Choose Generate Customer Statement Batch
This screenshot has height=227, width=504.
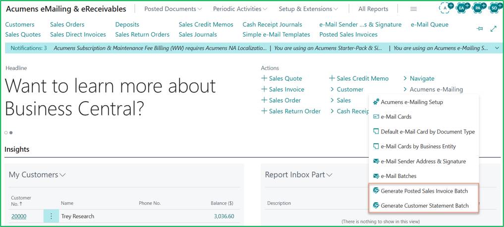425,206
